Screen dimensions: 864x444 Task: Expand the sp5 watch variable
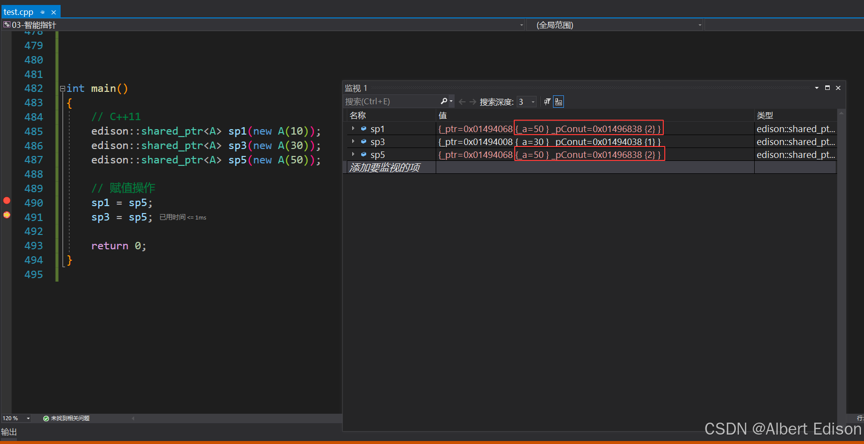[353, 154]
